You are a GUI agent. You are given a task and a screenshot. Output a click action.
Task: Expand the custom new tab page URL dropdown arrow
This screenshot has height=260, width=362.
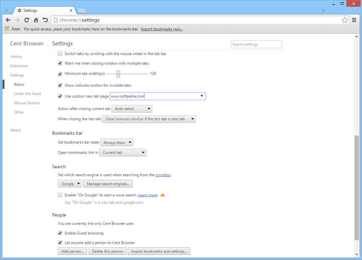click(202, 96)
